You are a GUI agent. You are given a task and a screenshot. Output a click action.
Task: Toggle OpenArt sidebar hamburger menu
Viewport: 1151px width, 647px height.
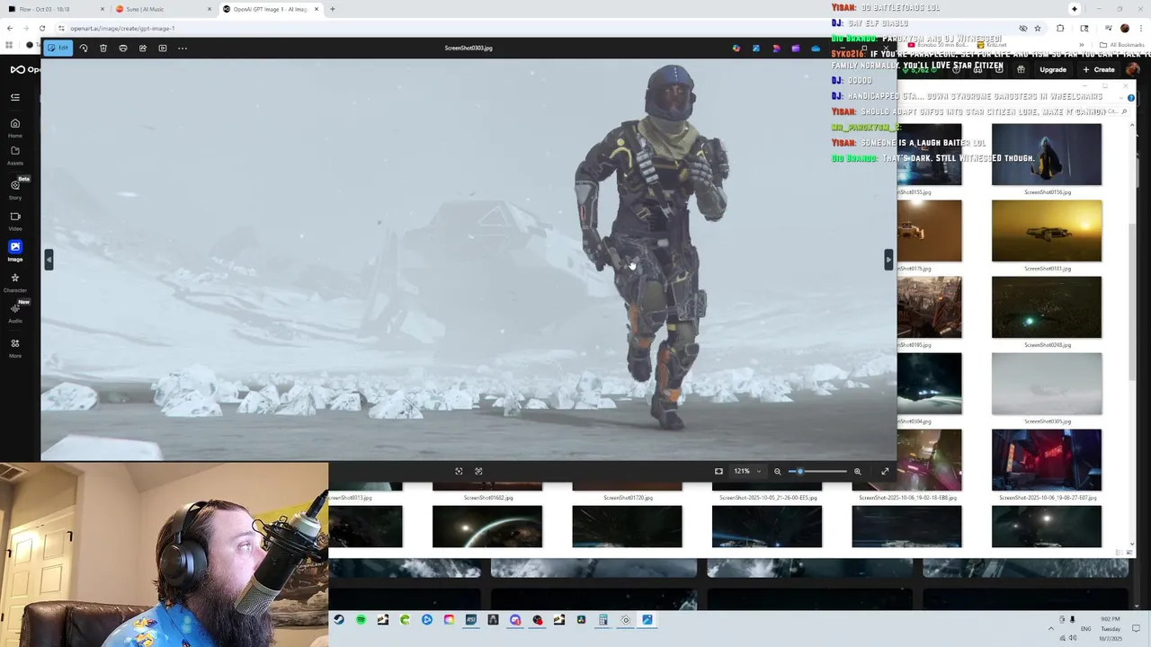point(15,97)
